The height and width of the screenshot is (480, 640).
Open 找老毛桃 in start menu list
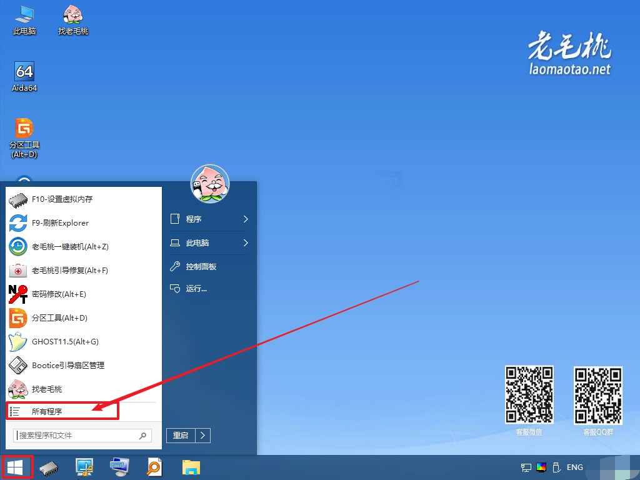tap(84, 389)
